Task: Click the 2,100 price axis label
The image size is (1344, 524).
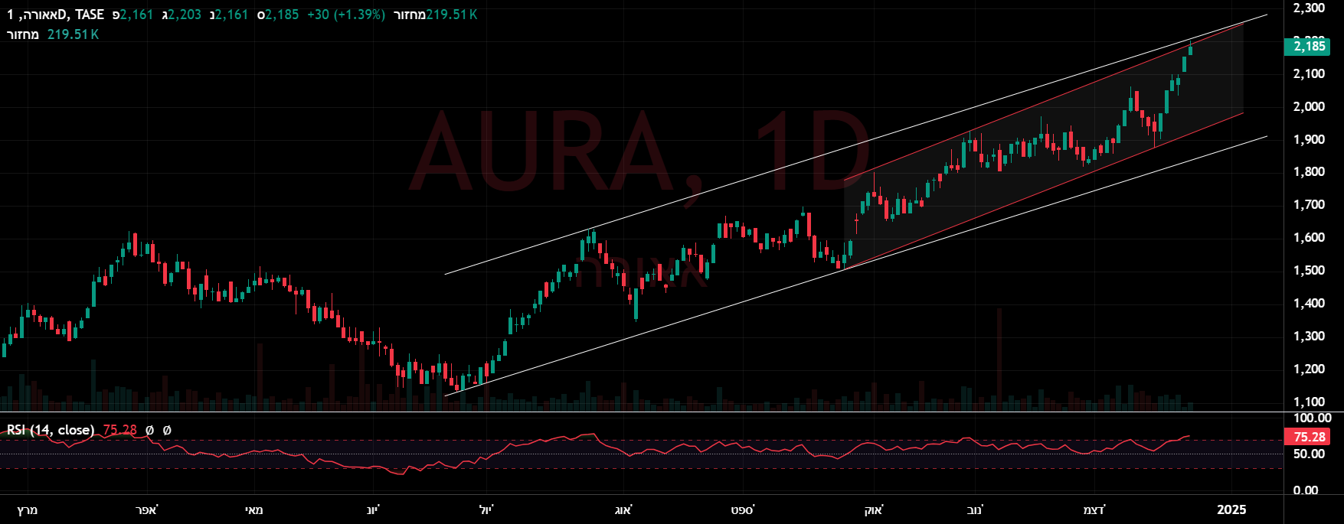Action: point(1309,73)
